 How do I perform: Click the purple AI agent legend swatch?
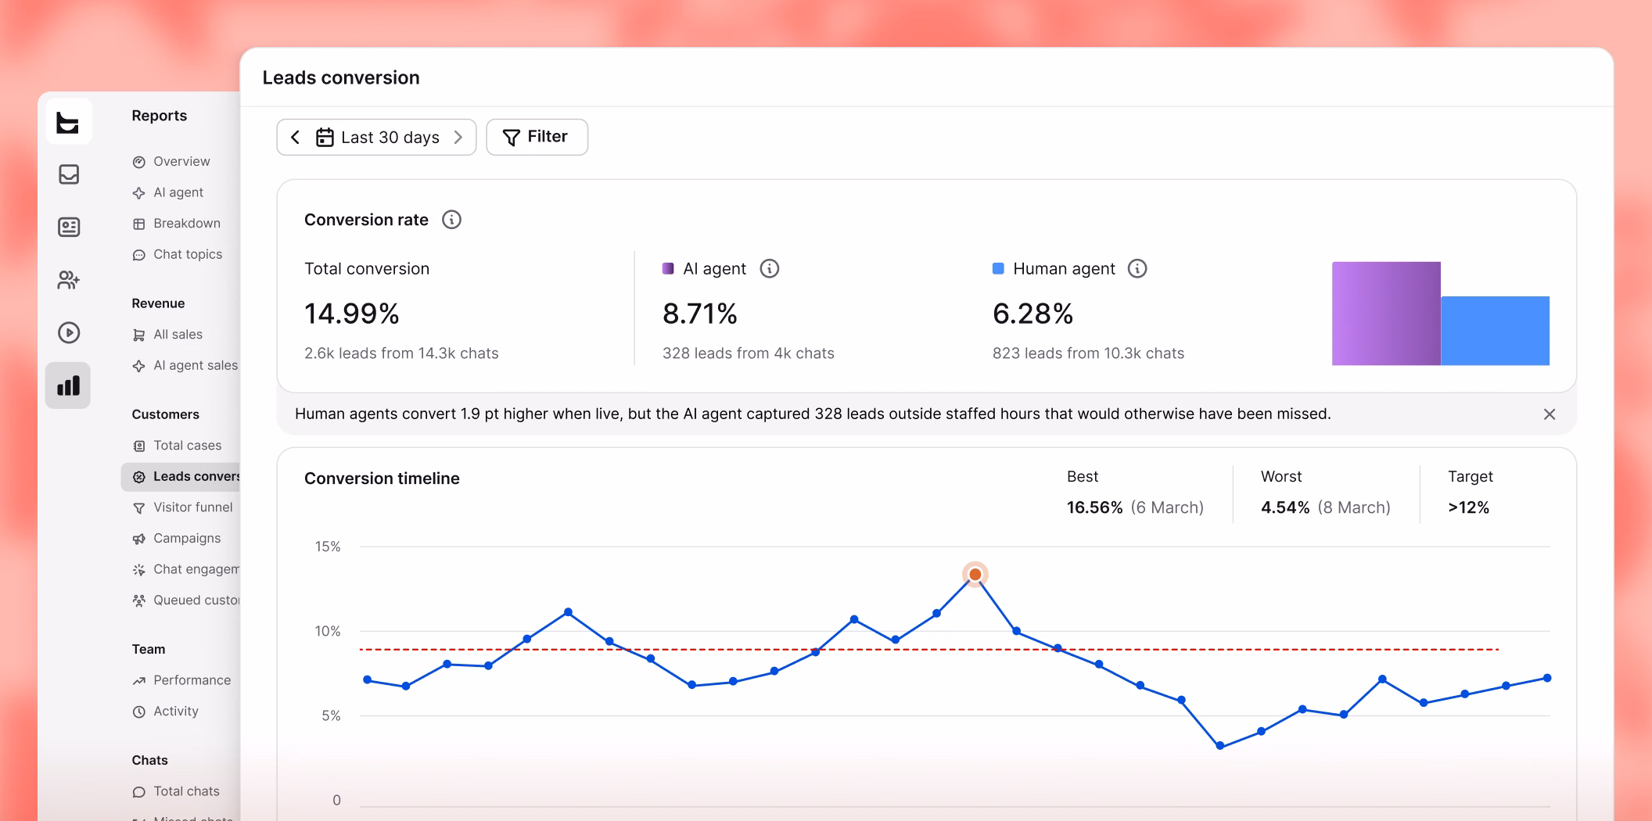pos(668,269)
